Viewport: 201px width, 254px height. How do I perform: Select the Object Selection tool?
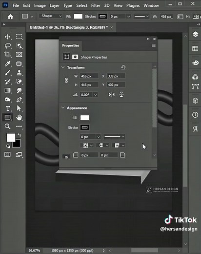coord(19,46)
